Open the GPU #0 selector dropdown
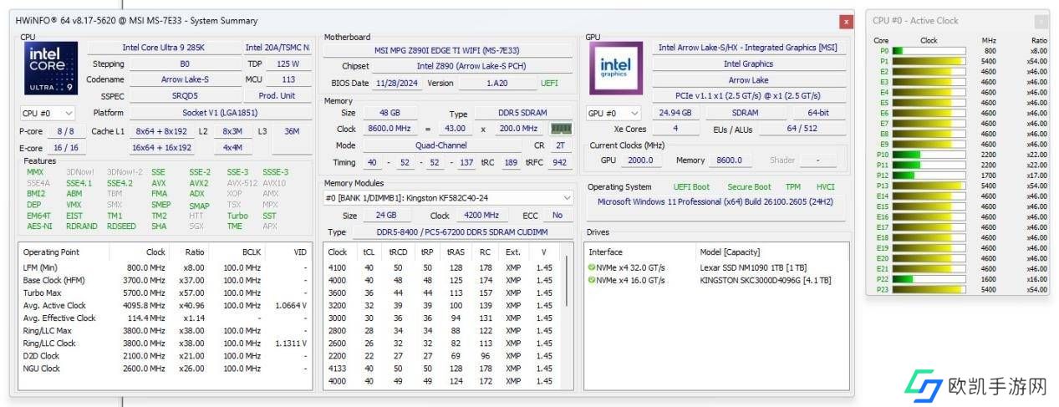Screen dimensions: 1059x407 pos(614,113)
